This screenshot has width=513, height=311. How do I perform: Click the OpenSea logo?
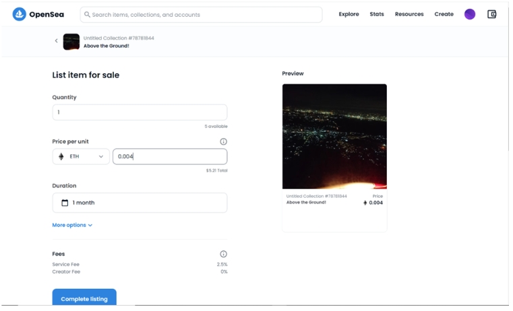(20, 14)
